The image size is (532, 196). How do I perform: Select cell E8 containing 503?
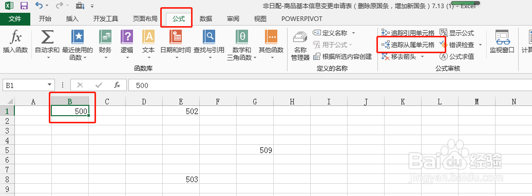(181, 179)
